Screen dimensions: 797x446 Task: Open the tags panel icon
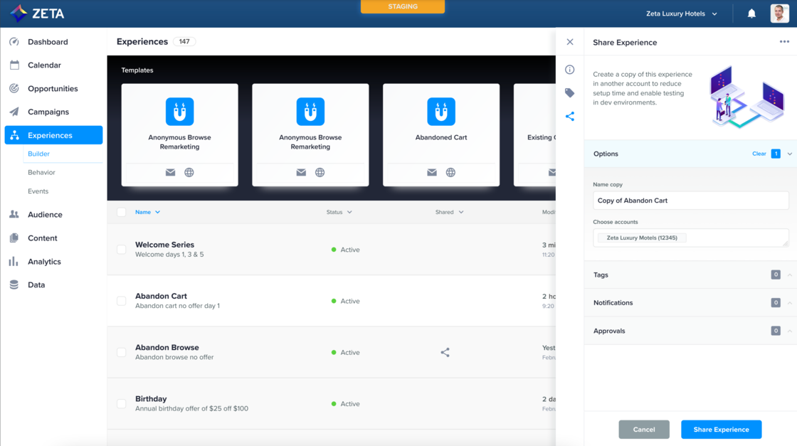pyautogui.click(x=569, y=92)
